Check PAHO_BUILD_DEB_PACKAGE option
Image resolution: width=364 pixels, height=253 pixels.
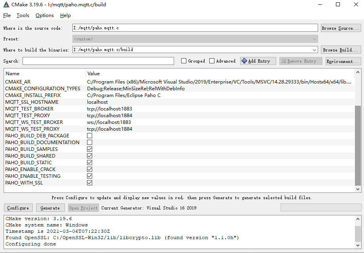(89, 136)
